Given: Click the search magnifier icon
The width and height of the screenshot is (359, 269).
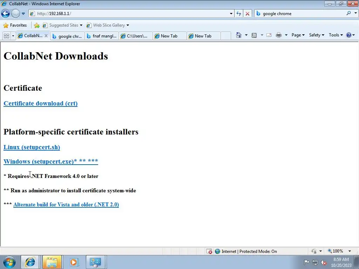Looking at the screenshot, I should pyautogui.click(x=348, y=13).
